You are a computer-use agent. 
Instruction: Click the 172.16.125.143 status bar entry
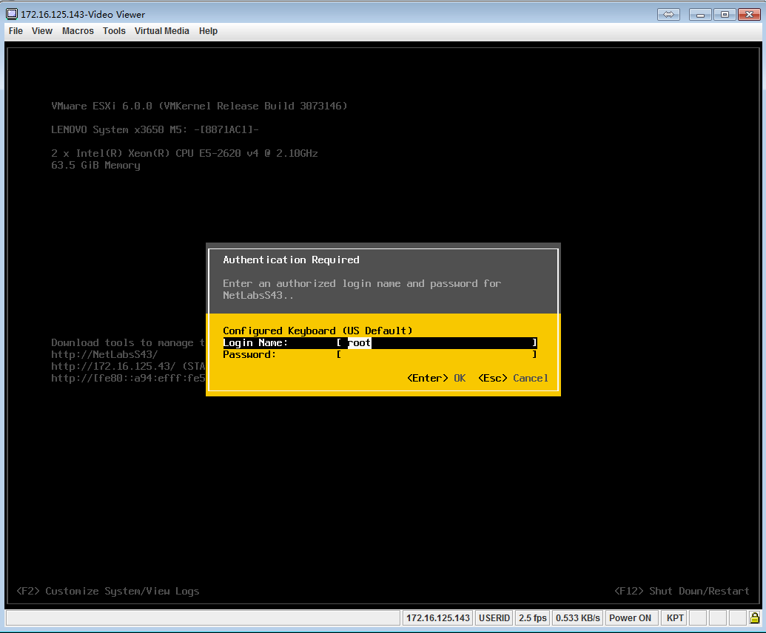click(437, 618)
